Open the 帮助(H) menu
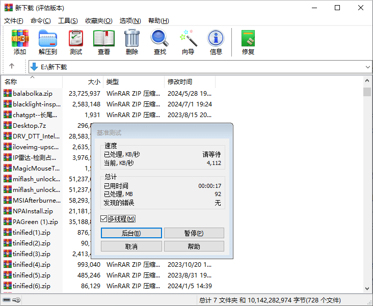The width and height of the screenshot is (373, 306). [158, 21]
